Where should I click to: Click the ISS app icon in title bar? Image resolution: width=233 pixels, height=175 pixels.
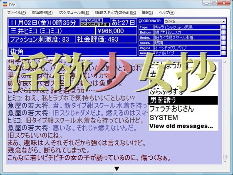[x=5, y=4]
